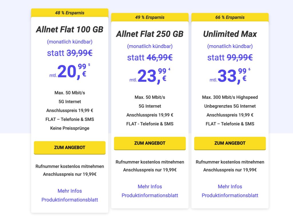
Task: Select the Unlimited Max plan title
Action: click(x=230, y=34)
